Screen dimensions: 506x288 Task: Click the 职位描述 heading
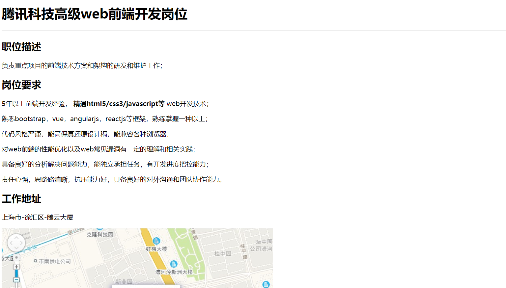coord(21,47)
